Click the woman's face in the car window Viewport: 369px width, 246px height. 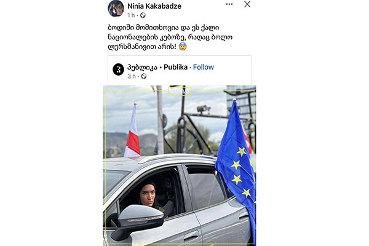click(148, 196)
